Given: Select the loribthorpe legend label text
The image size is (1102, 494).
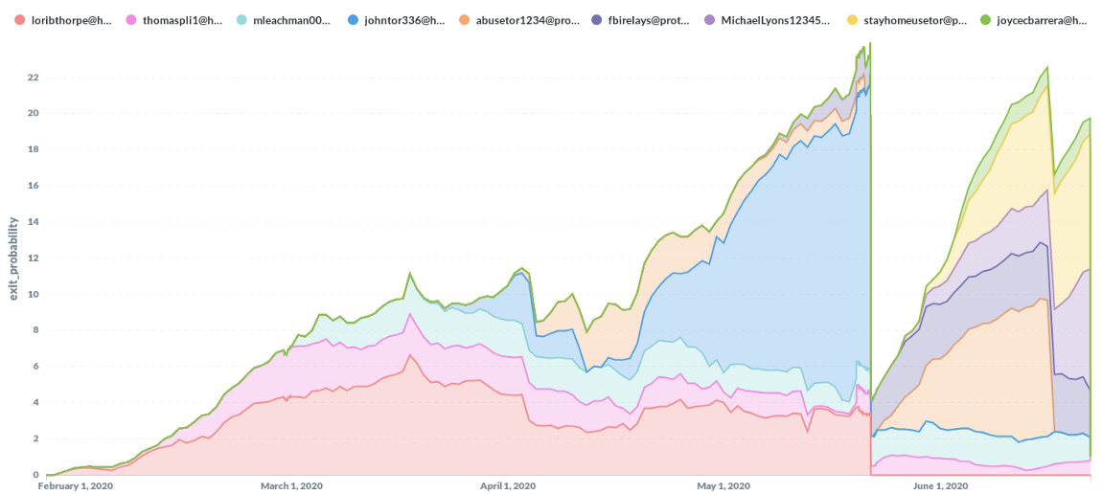Looking at the screenshot, I should click(72, 19).
